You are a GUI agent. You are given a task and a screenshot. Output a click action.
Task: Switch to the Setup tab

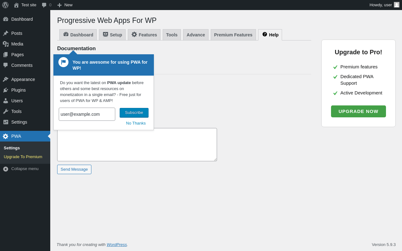tap(112, 35)
